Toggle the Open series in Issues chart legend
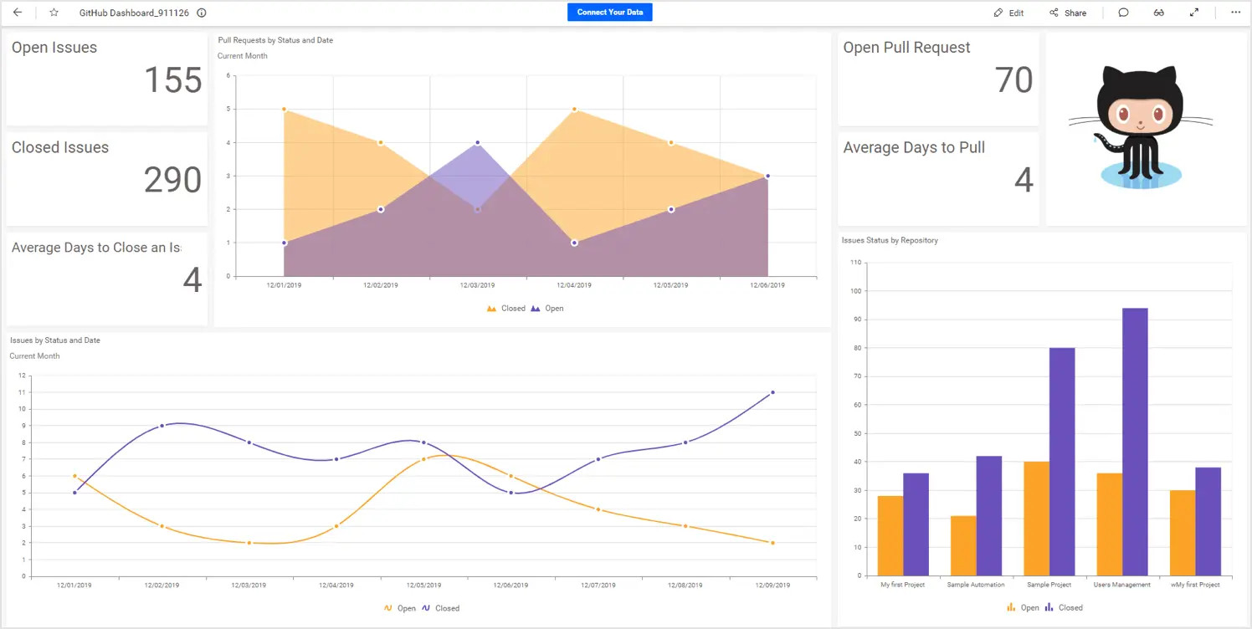 click(x=401, y=608)
